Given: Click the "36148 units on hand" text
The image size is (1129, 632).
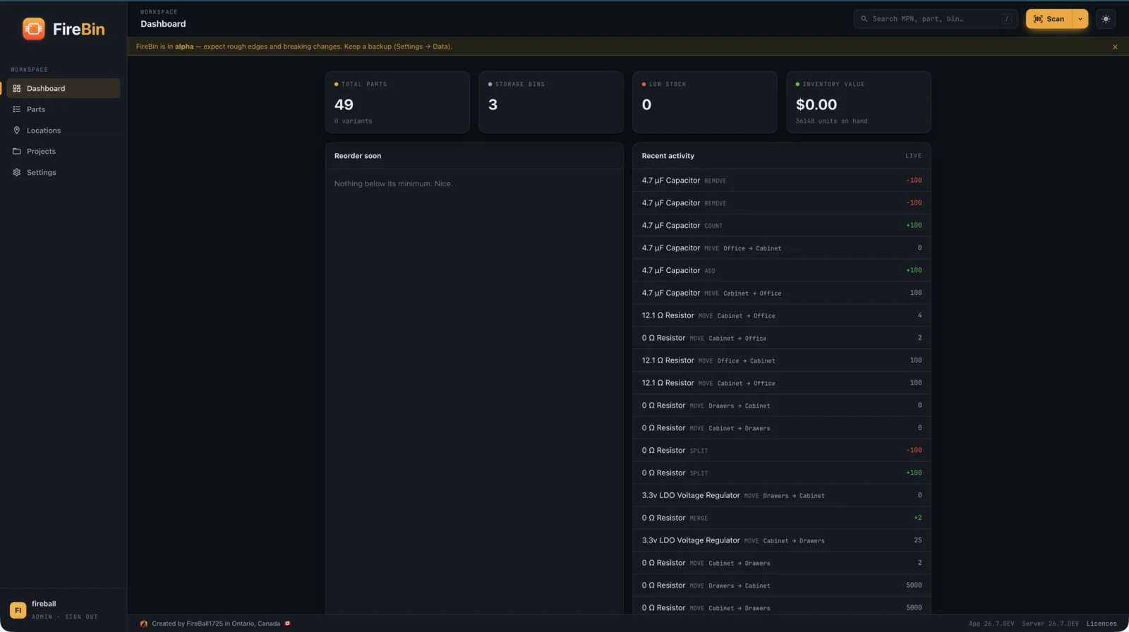Looking at the screenshot, I should point(831,121).
